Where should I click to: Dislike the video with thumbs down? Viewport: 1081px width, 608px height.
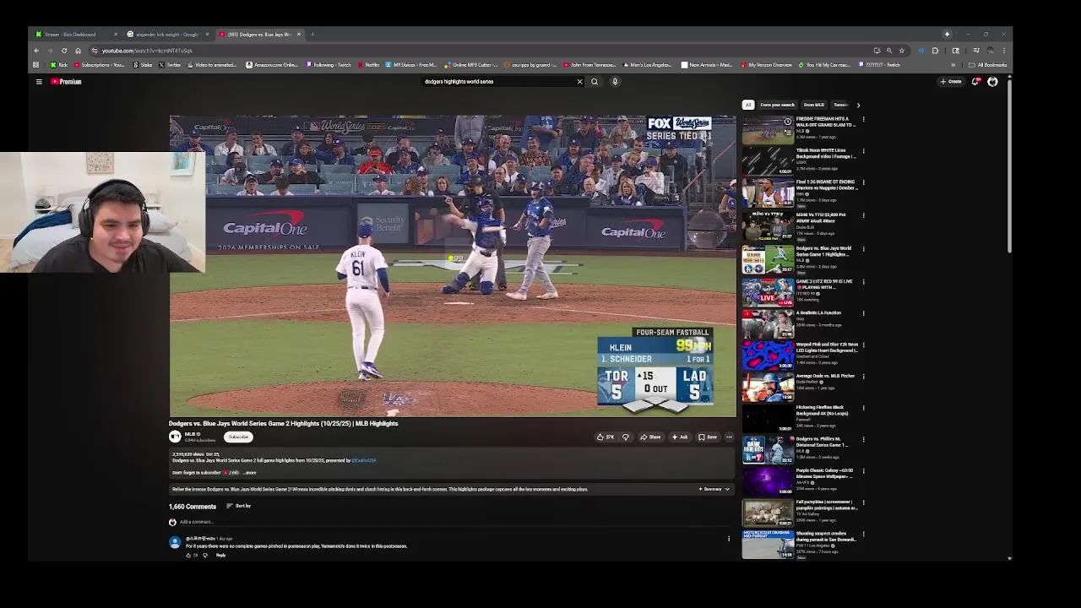[626, 437]
